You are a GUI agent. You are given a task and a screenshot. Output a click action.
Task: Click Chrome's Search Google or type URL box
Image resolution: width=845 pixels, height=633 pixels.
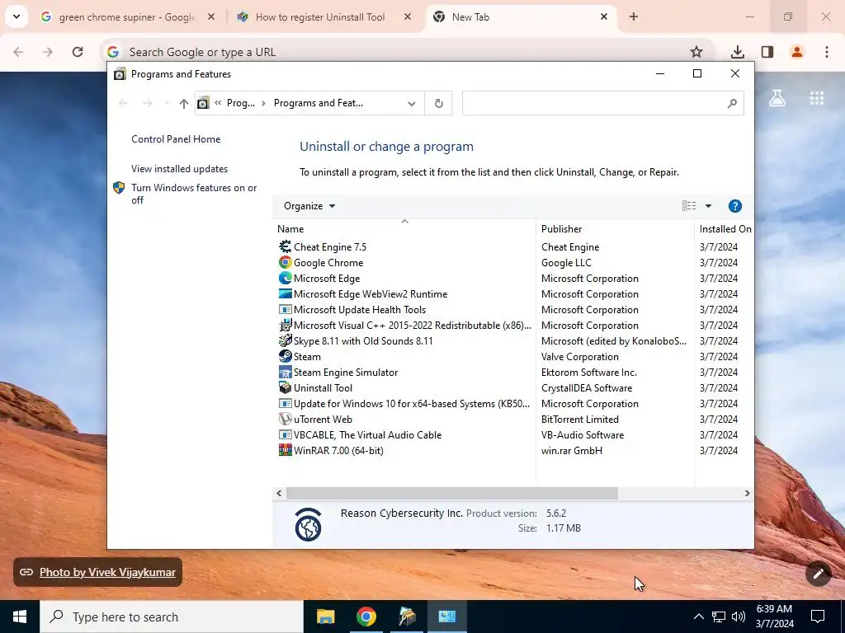[x=406, y=52]
